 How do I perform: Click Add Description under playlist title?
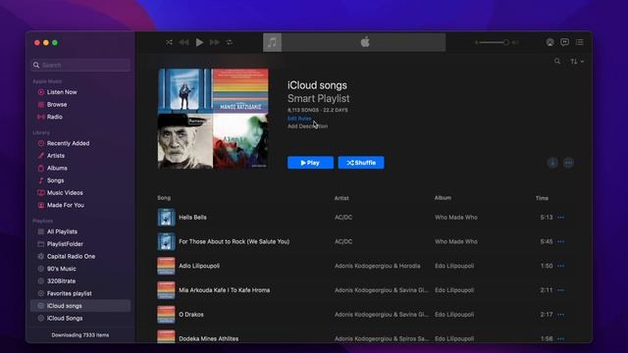tap(307, 126)
